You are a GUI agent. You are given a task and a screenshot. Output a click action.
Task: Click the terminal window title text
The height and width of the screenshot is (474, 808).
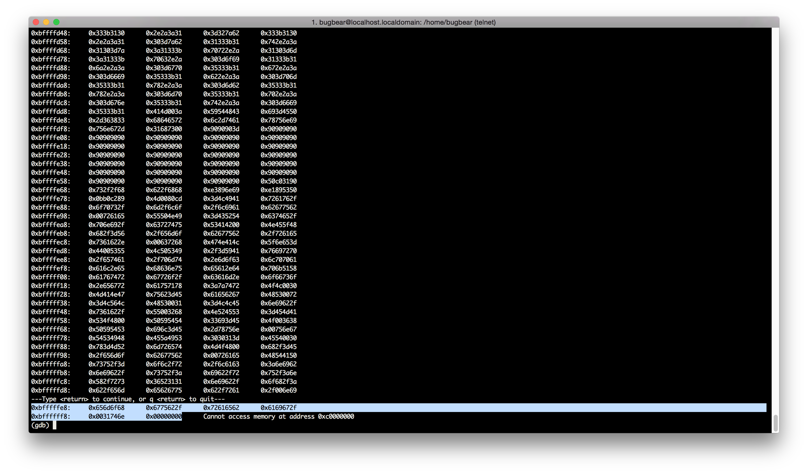[x=403, y=23]
